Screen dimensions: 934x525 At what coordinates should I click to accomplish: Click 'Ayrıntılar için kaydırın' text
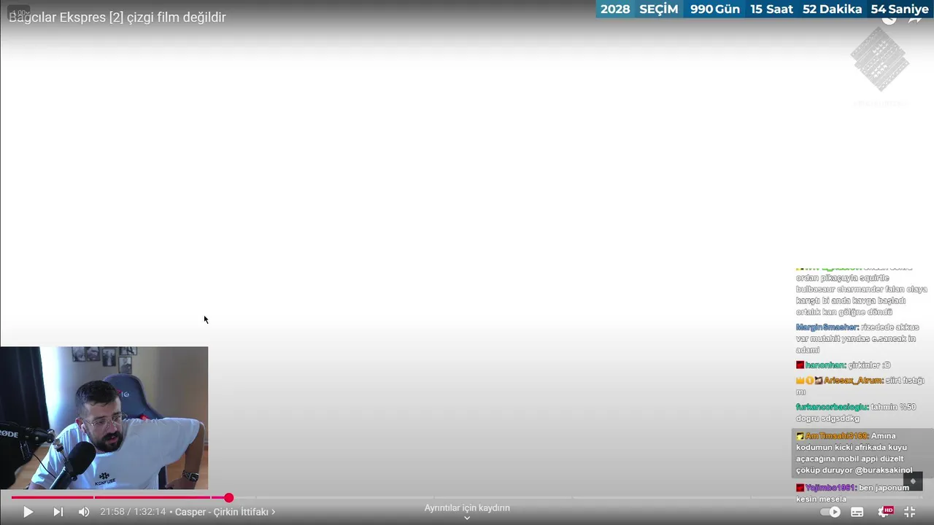[x=467, y=507]
